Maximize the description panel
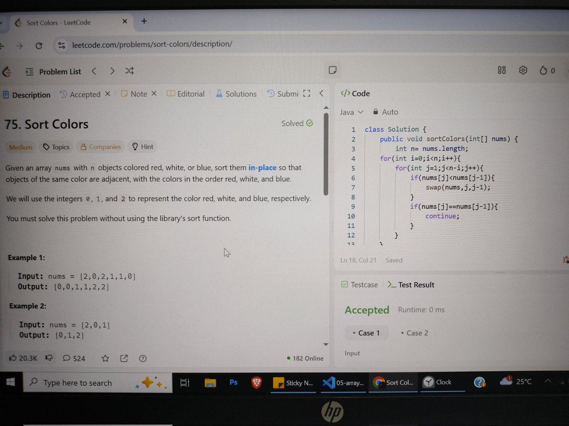This screenshot has height=426, width=569. click(306, 93)
